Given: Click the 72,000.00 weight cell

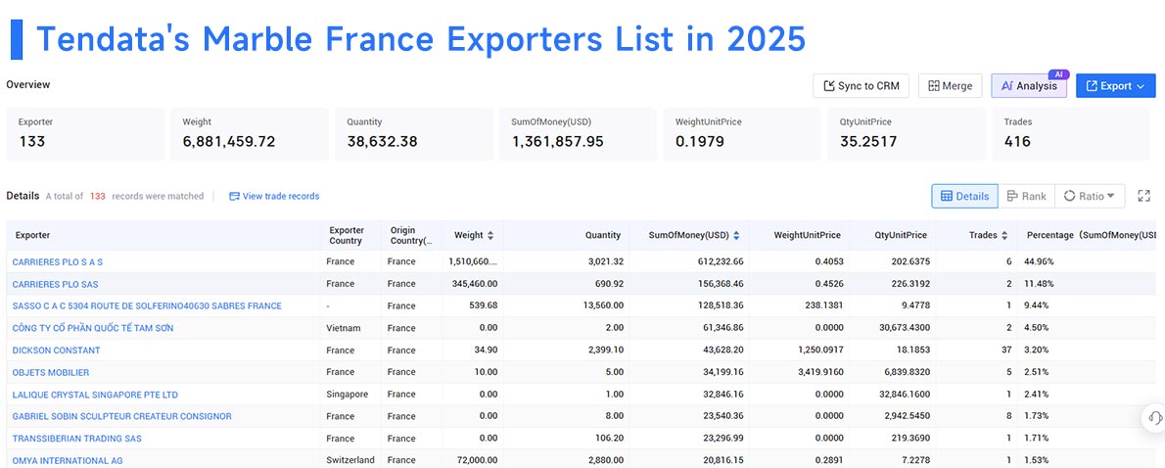Looking at the screenshot, I should pyautogui.click(x=475, y=460).
